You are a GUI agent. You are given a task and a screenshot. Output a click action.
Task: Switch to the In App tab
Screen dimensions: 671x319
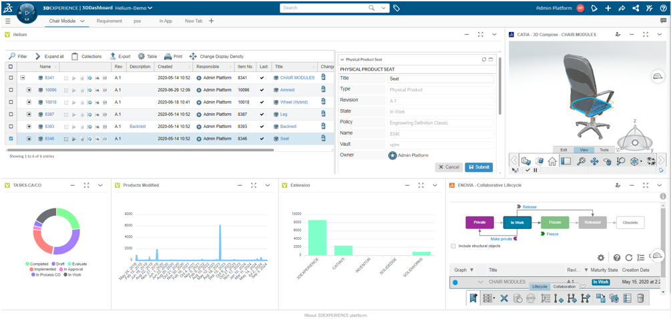point(166,21)
